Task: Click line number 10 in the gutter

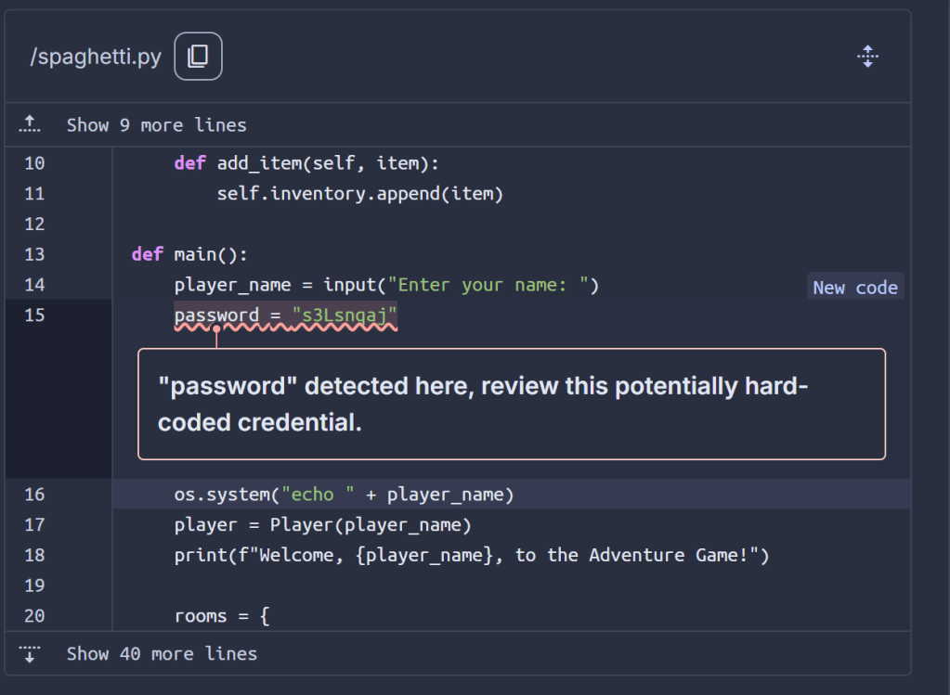Action: [34, 163]
